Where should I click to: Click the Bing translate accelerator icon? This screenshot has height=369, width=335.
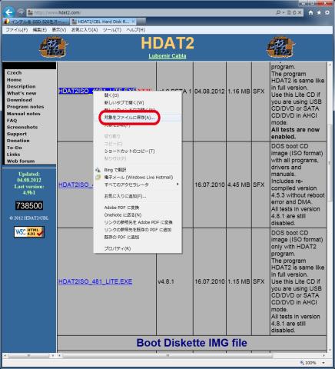[x=98, y=170]
